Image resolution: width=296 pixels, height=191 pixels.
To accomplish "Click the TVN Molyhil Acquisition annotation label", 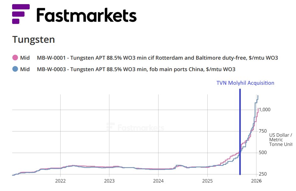I will coord(245,83).
